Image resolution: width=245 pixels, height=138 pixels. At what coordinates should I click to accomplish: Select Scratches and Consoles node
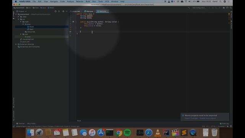pyautogui.click(x=29, y=47)
